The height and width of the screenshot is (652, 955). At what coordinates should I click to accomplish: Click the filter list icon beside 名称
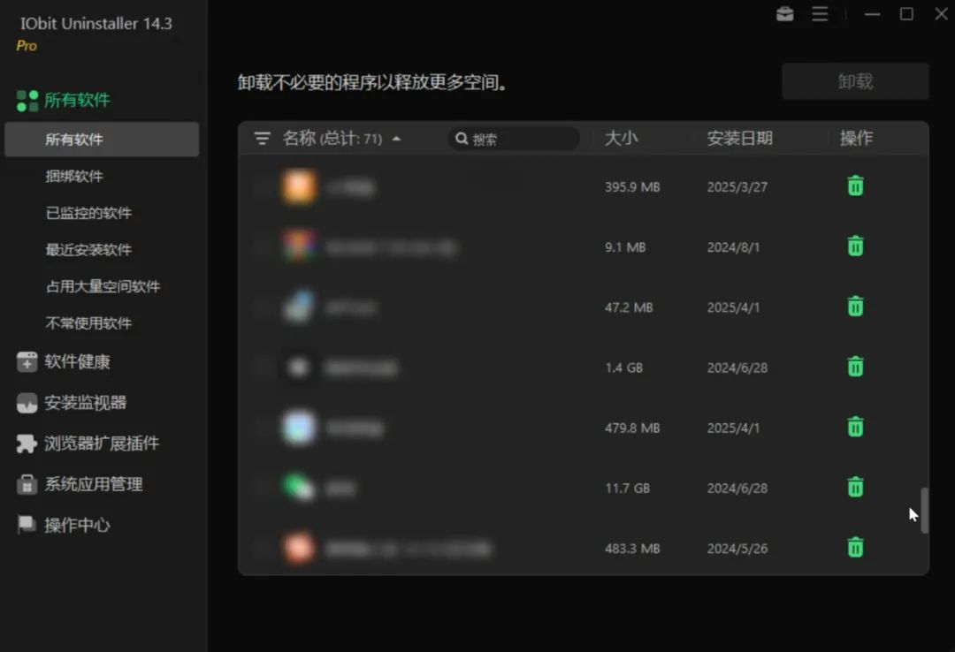(x=262, y=138)
